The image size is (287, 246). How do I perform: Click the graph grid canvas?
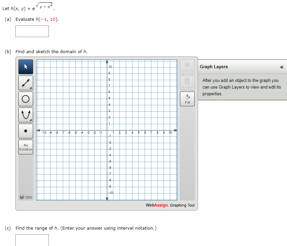click(107, 130)
